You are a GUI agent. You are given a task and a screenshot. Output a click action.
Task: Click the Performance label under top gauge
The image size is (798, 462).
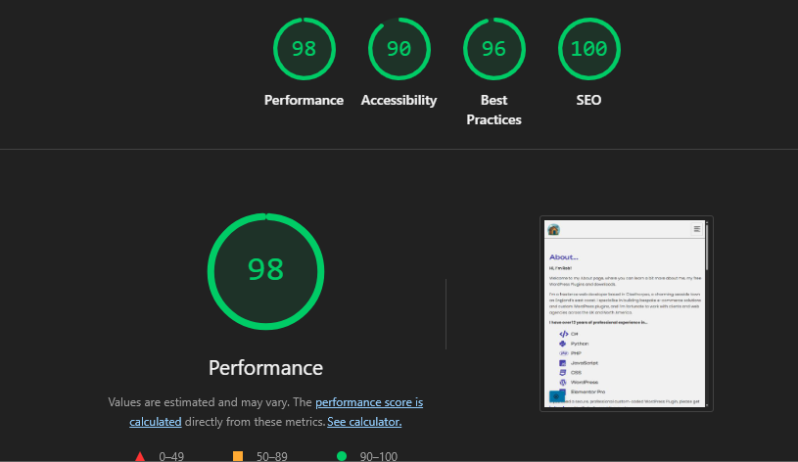click(304, 100)
